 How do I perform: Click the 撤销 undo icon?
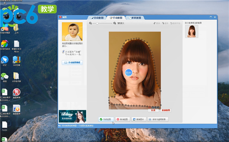tap(157, 23)
